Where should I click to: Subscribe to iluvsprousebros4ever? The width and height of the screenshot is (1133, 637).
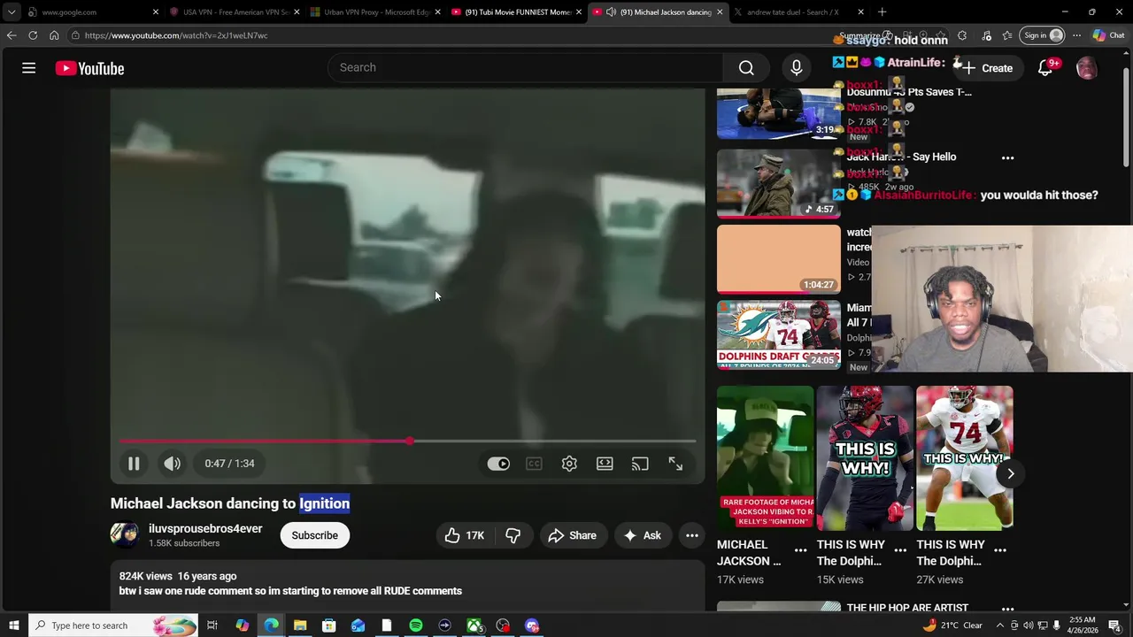(x=314, y=535)
